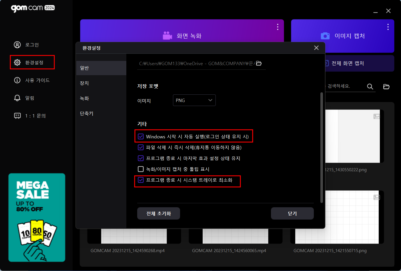This screenshot has width=401, height=271.
Task: Disable Windows startup auto-run checkbox
Action: (x=141, y=137)
